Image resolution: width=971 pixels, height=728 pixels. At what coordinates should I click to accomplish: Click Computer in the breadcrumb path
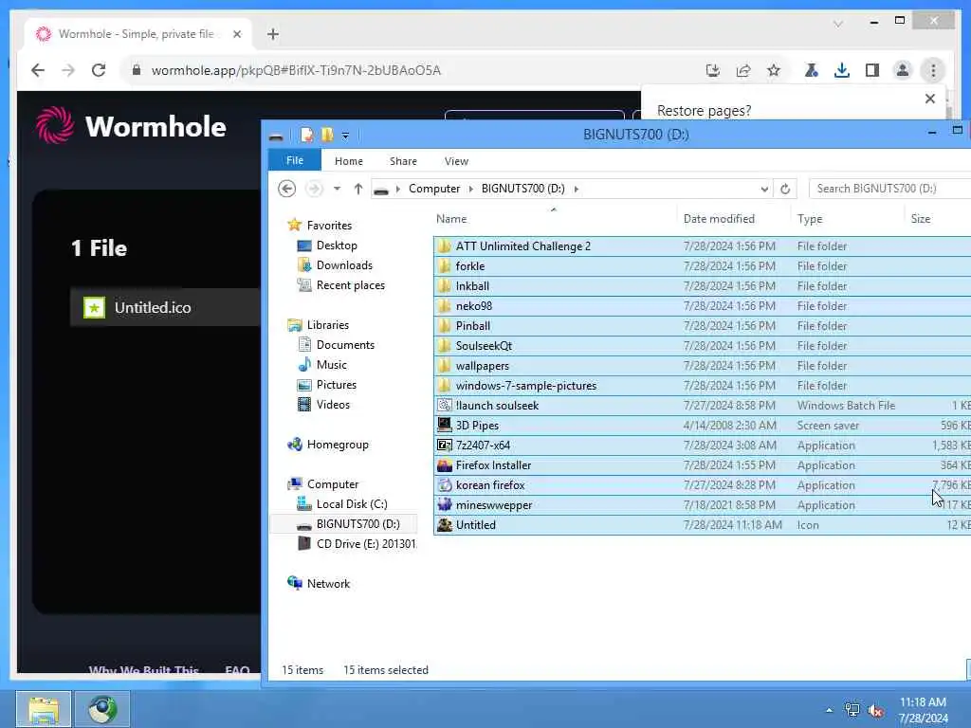[x=434, y=189]
